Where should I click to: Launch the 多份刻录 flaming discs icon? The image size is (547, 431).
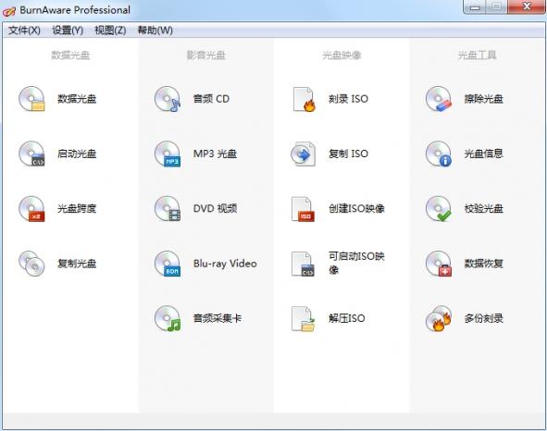(439, 318)
